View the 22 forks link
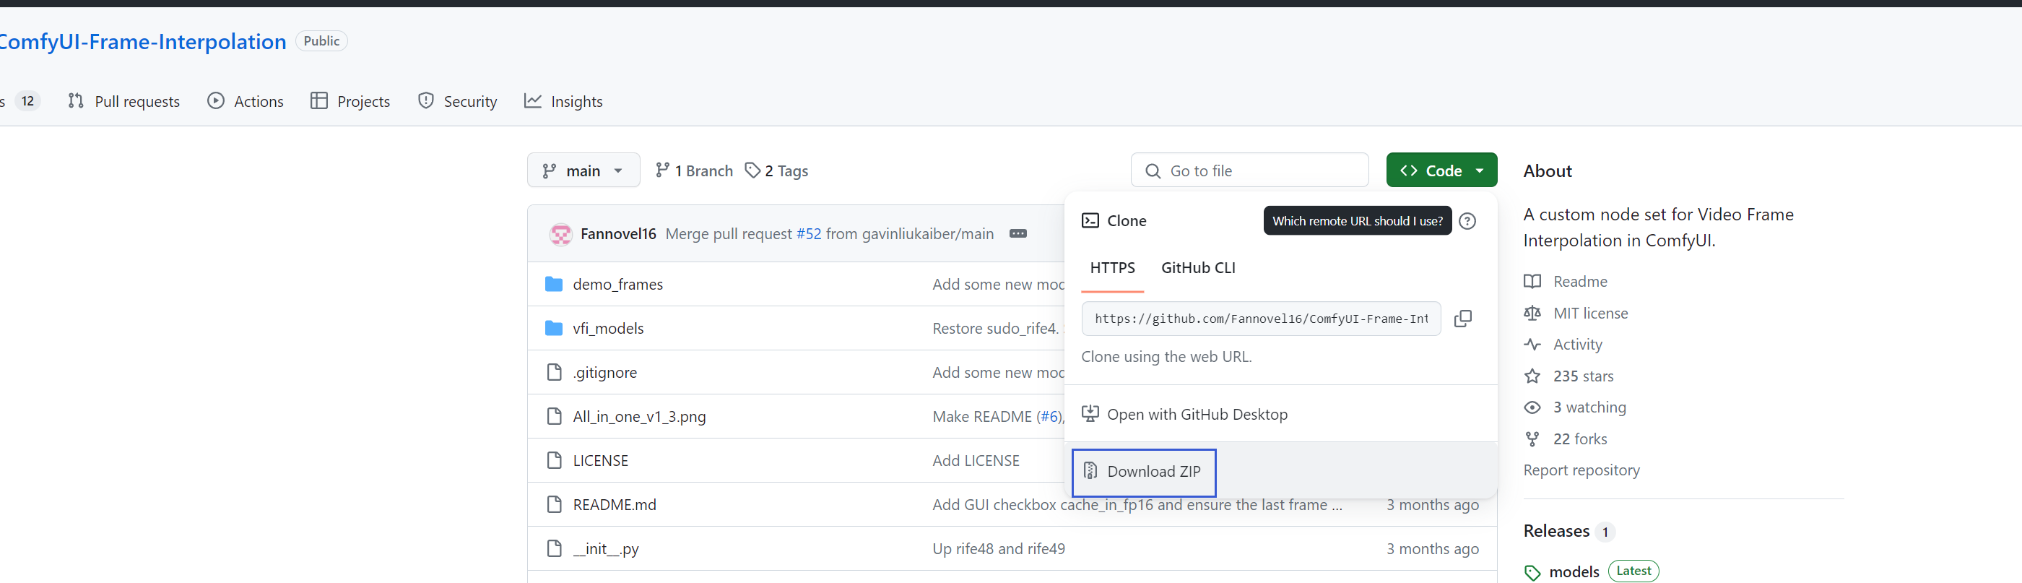This screenshot has height=583, width=2022. click(1580, 439)
